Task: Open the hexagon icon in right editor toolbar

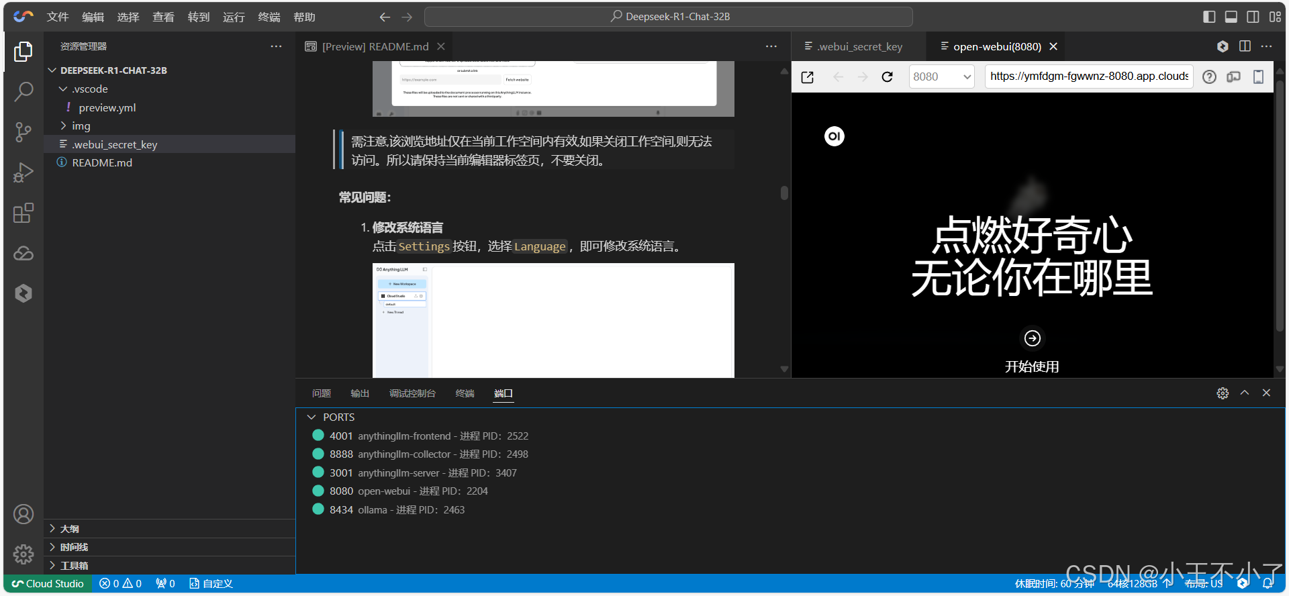Action: tap(1223, 46)
